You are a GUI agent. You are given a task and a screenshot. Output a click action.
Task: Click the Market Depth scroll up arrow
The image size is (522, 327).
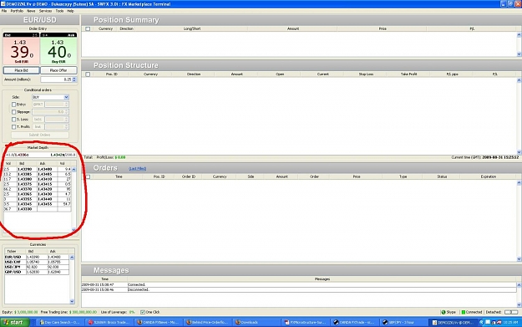73,169
